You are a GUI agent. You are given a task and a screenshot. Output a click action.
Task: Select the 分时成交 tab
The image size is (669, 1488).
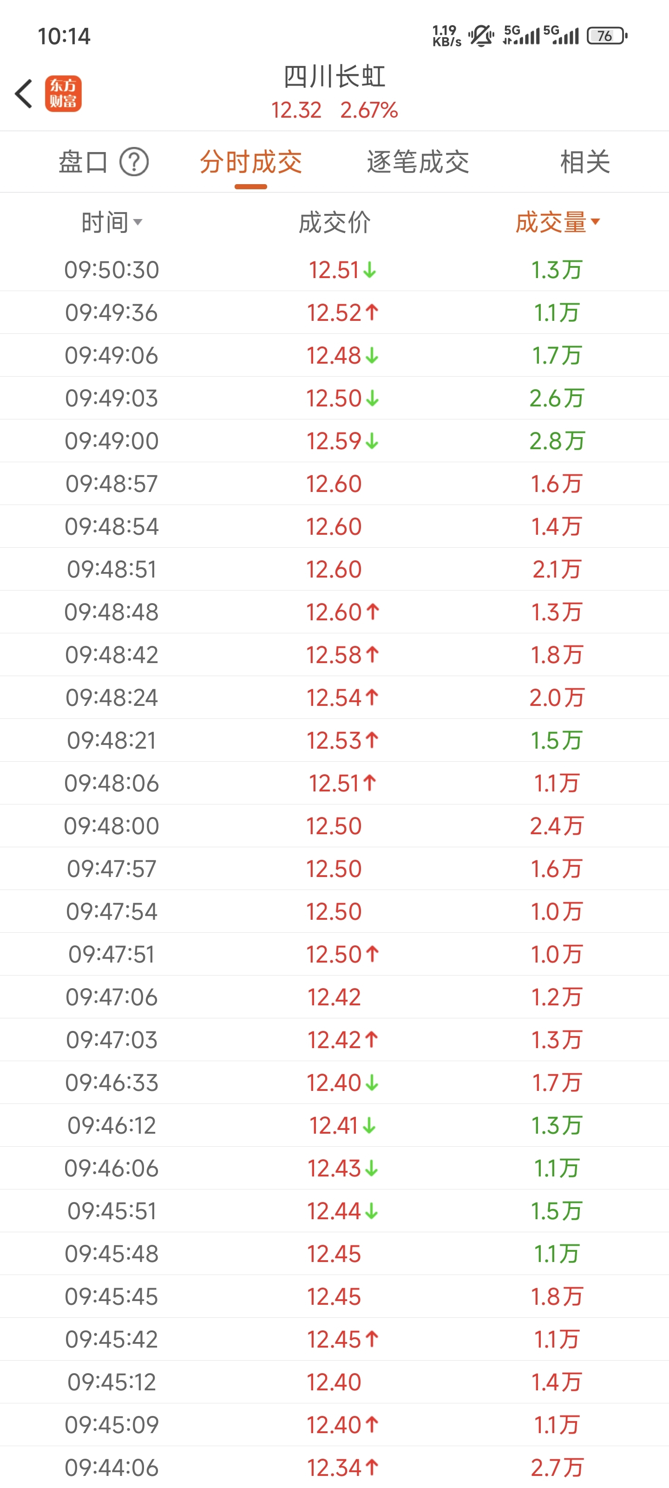[250, 162]
